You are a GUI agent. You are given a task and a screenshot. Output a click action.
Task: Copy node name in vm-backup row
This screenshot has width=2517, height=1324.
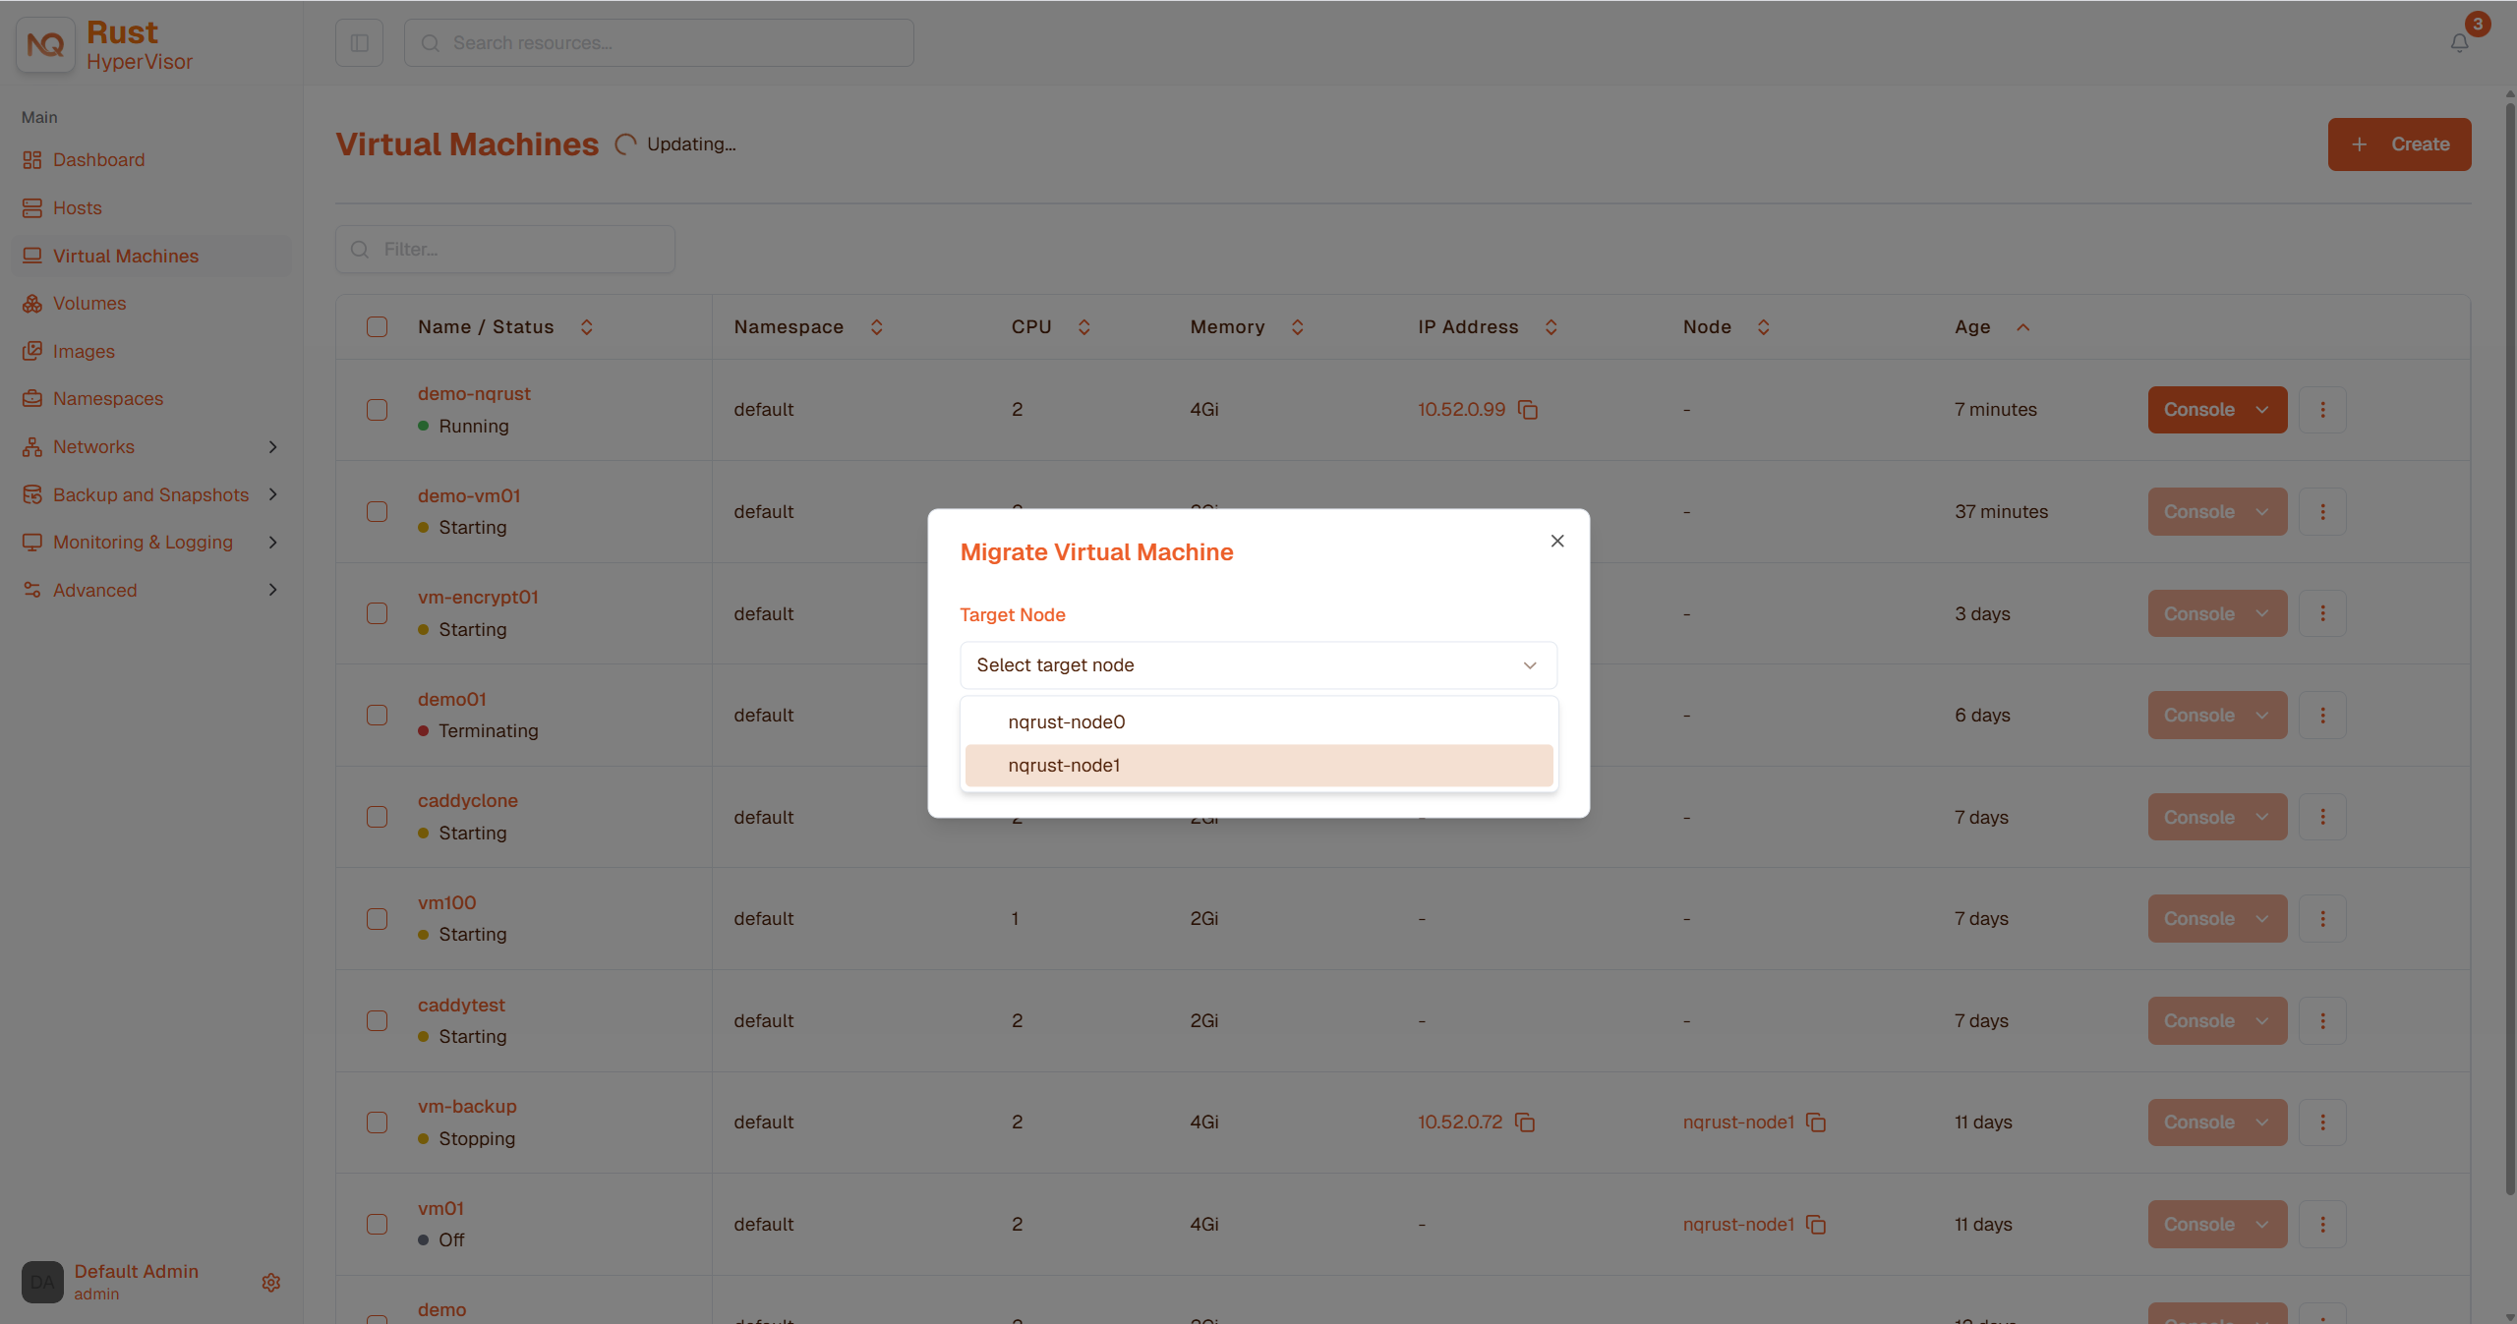coord(1816,1123)
